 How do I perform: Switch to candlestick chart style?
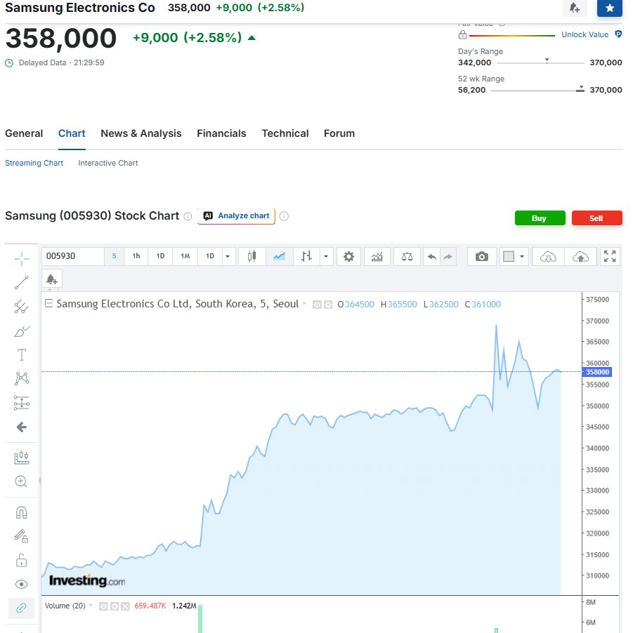coord(252,256)
